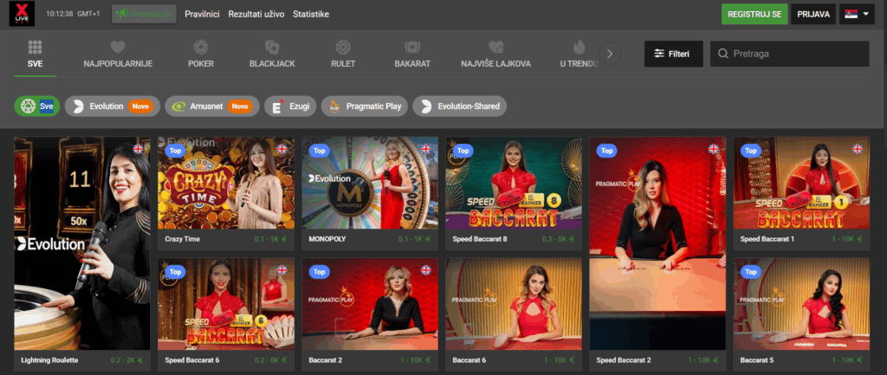Open the MONOPOLY game thumbnail
The height and width of the screenshot is (375, 887).
coord(369,183)
